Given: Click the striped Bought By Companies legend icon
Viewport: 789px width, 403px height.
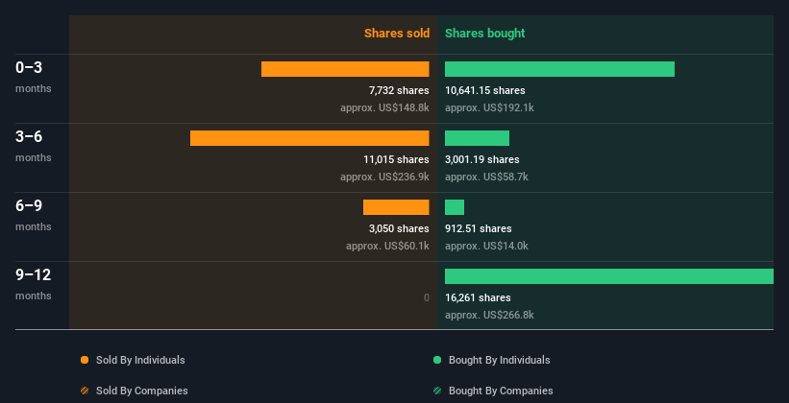Looking at the screenshot, I should pyautogui.click(x=437, y=391).
